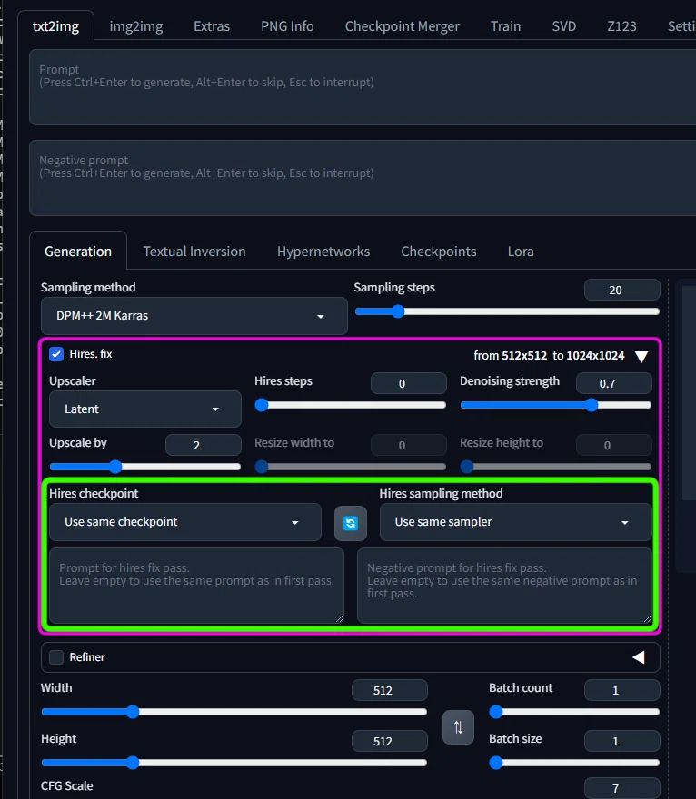696x799 pixels.
Task: Enable the Refiner checkbox
Action: [56, 656]
